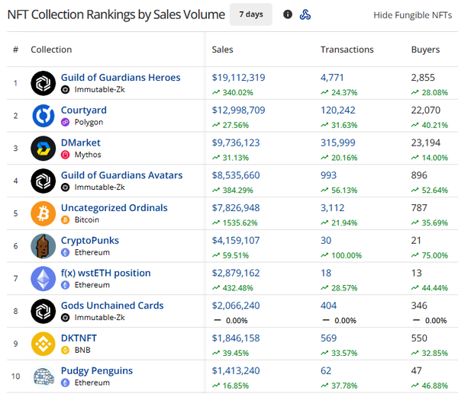Image resolution: width=458 pixels, height=394 pixels.
Task: Open the DMarket collection link
Action: coord(81,143)
